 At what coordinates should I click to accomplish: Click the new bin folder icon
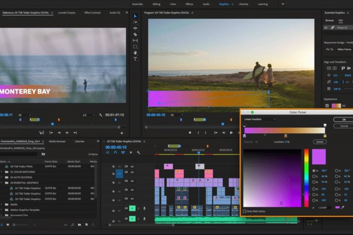coord(80,224)
